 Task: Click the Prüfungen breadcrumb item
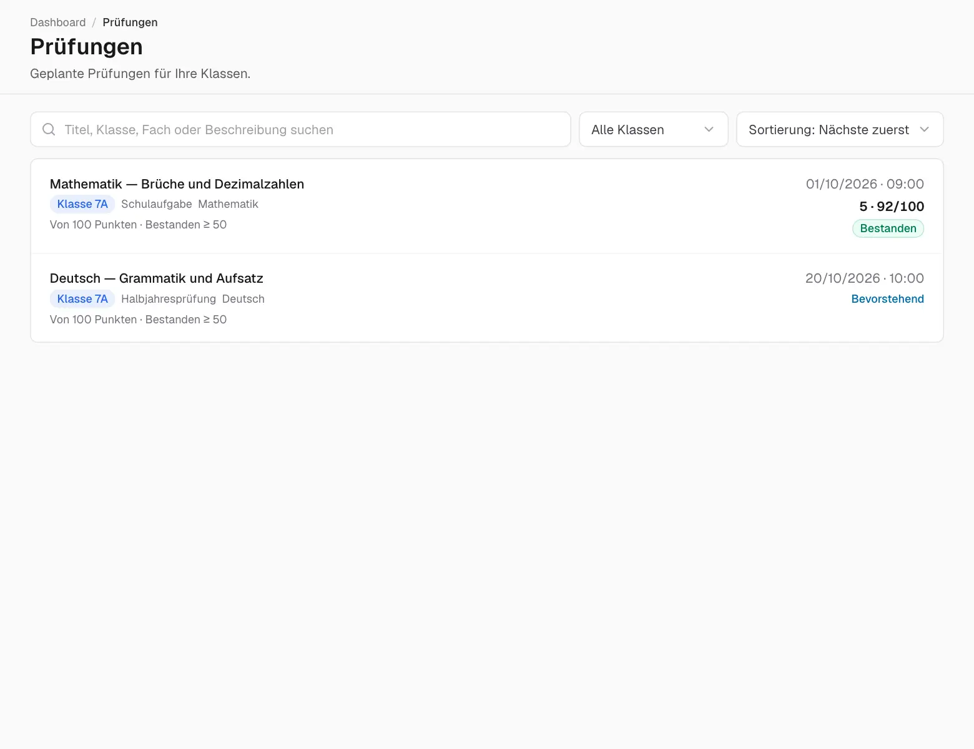click(130, 22)
